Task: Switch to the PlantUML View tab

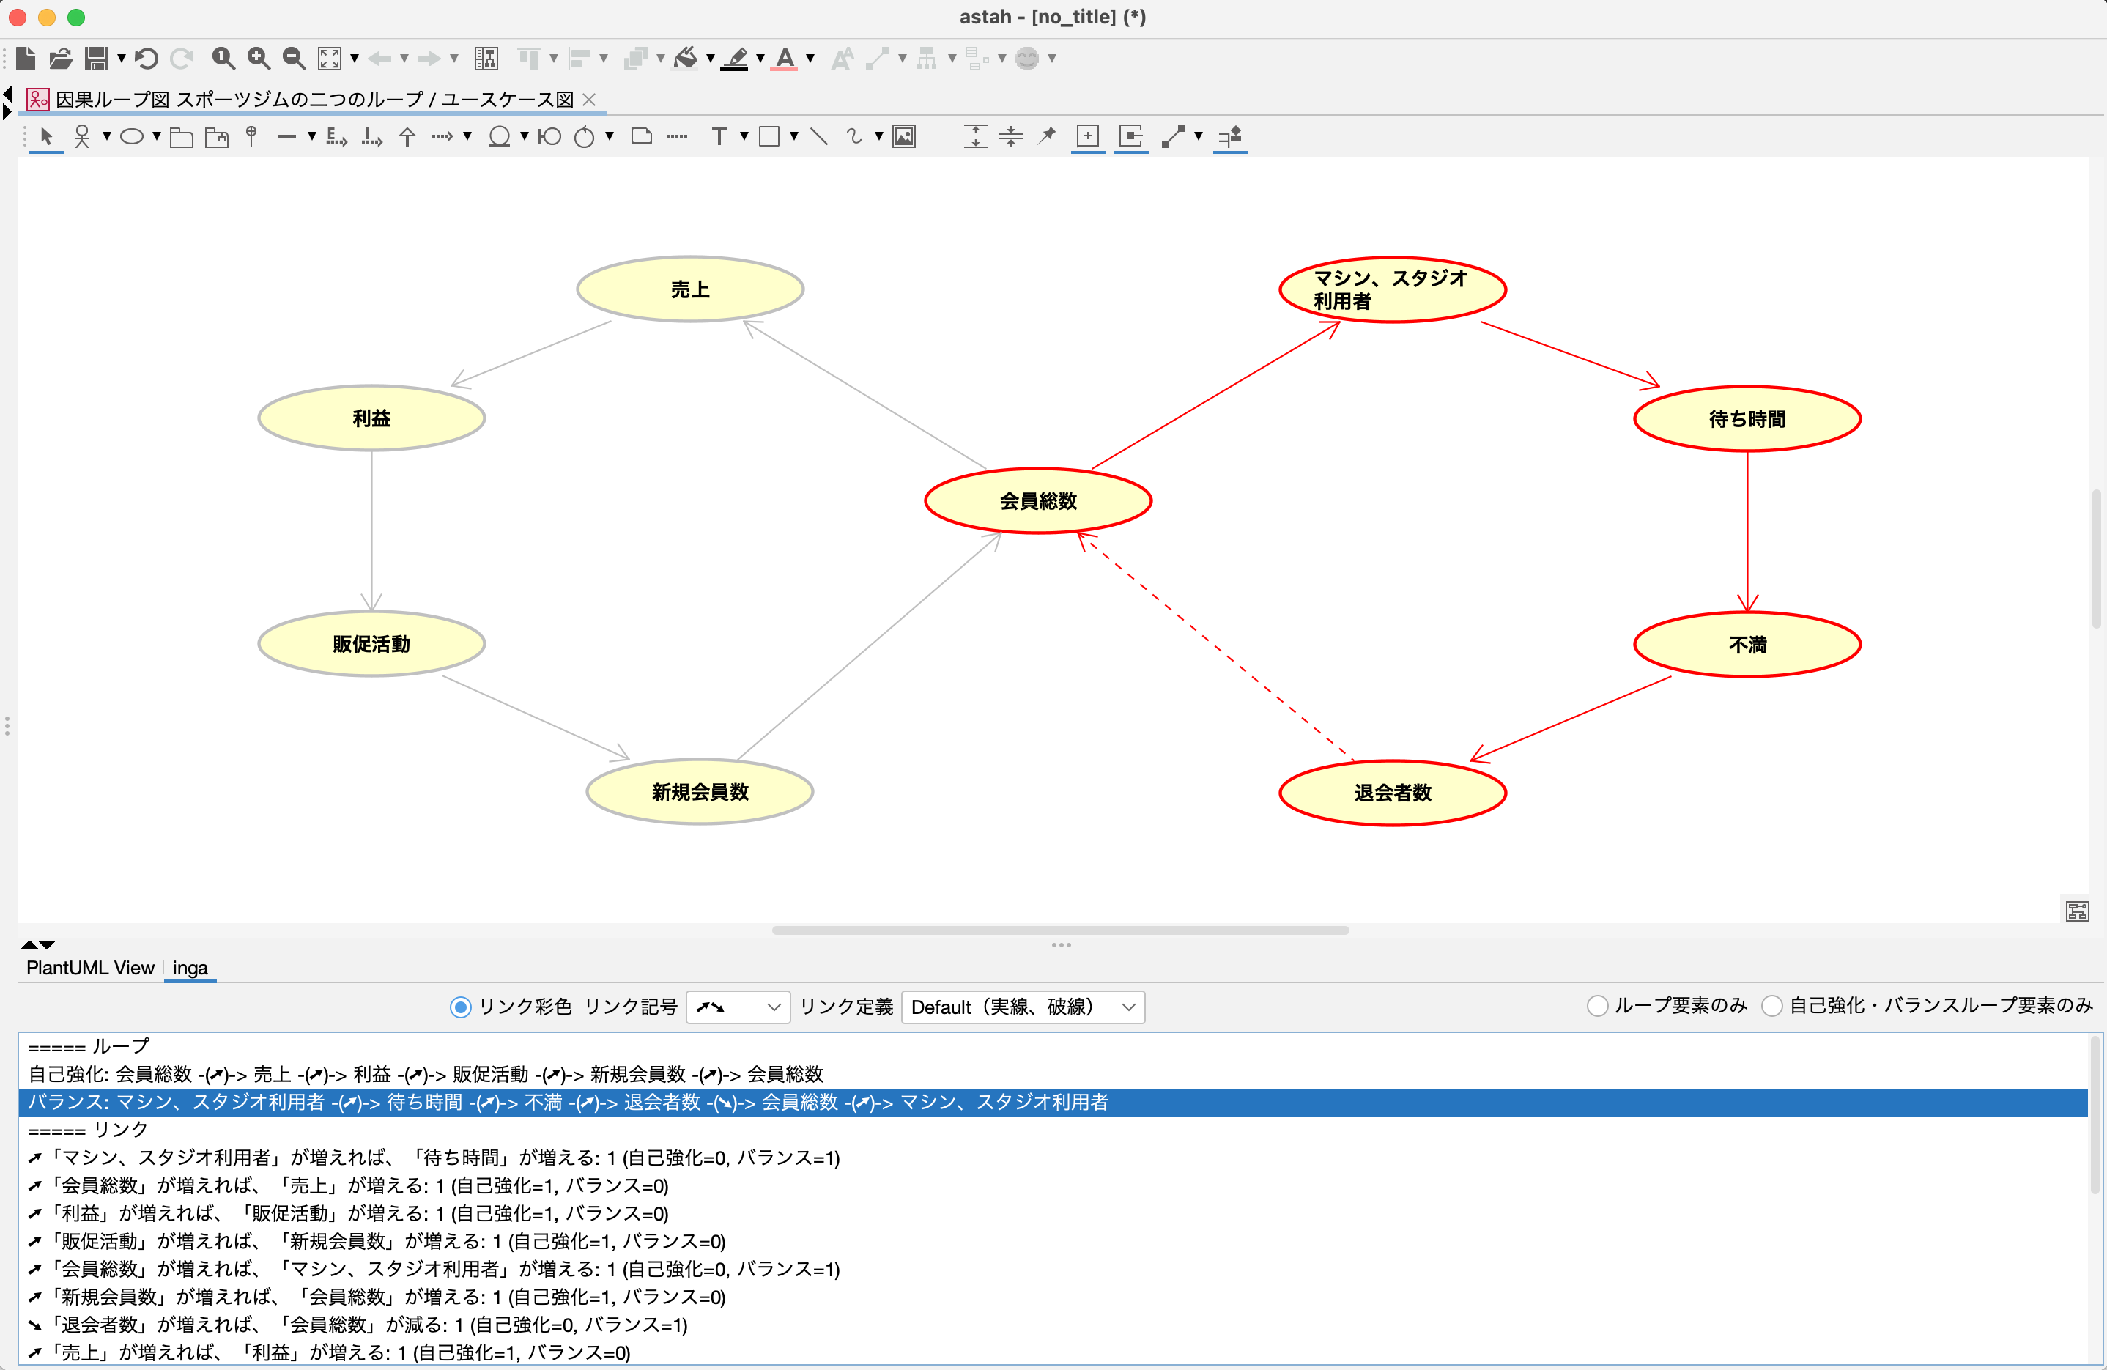Action: [x=89, y=967]
